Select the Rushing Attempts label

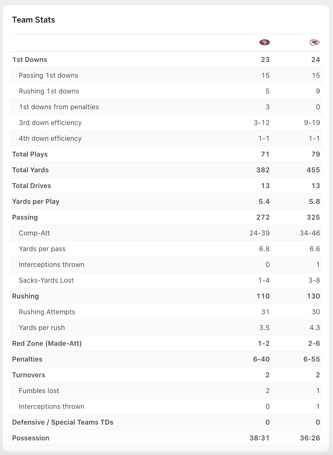point(47,312)
